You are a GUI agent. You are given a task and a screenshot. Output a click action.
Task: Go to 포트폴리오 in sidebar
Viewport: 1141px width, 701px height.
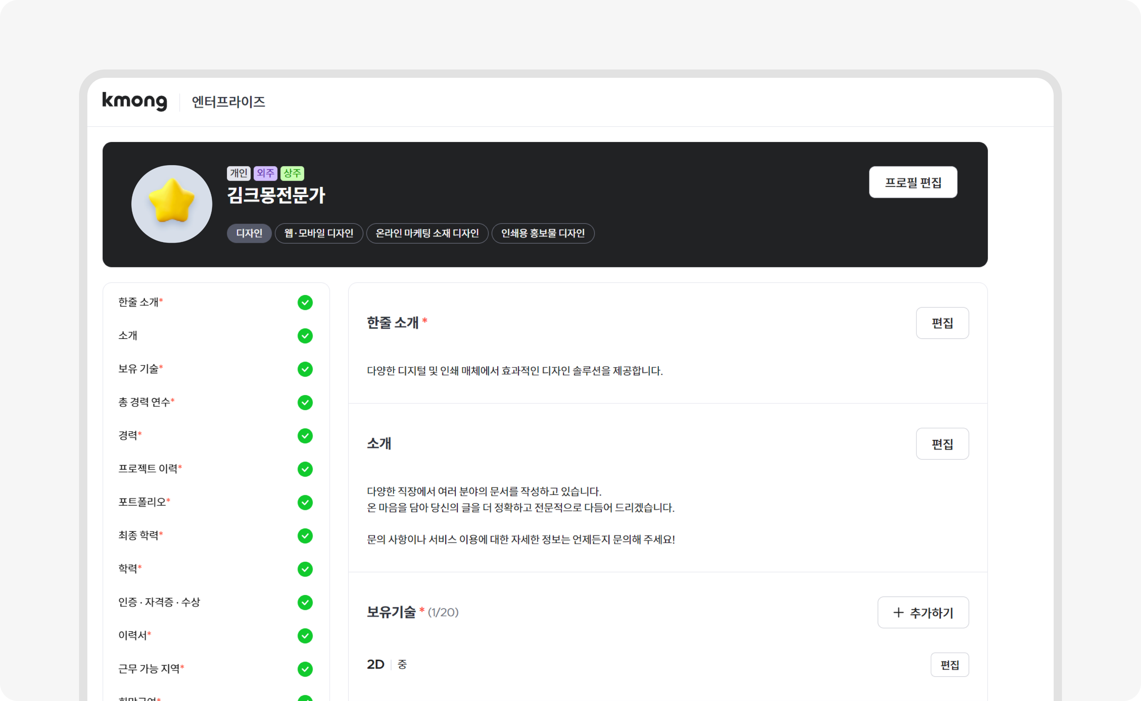144,503
